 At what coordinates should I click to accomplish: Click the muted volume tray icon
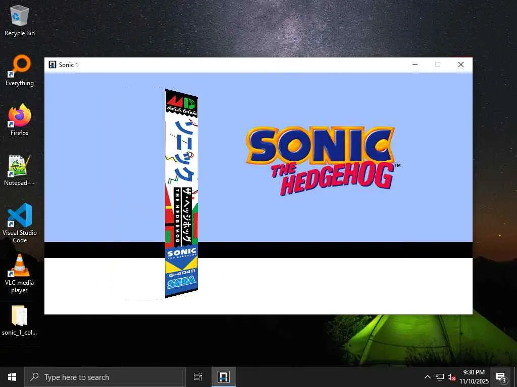pyautogui.click(x=451, y=377)
